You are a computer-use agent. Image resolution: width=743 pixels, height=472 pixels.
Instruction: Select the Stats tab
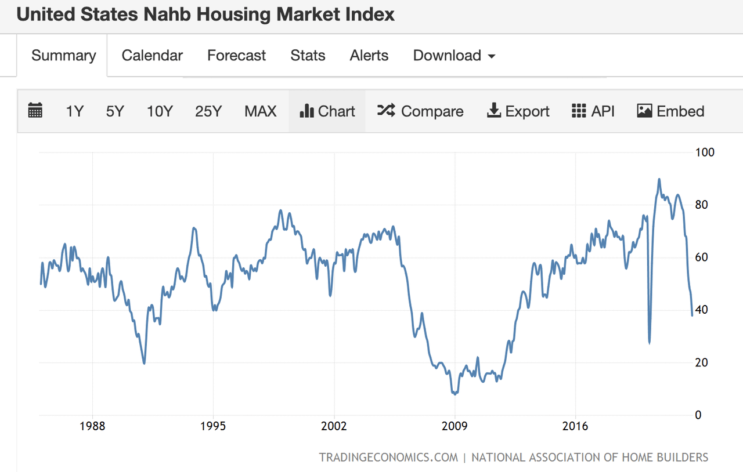308,56
